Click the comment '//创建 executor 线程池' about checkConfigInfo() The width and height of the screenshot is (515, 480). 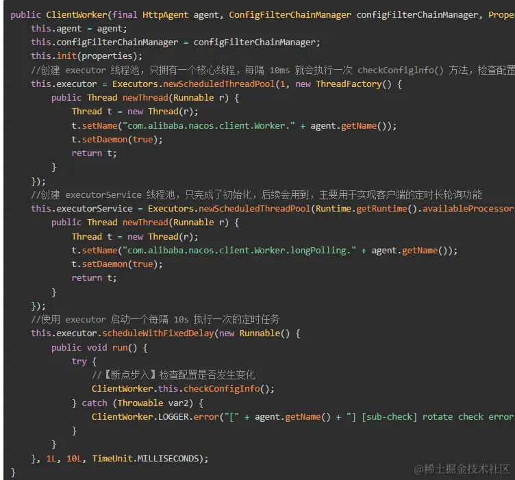pos(273,71)
